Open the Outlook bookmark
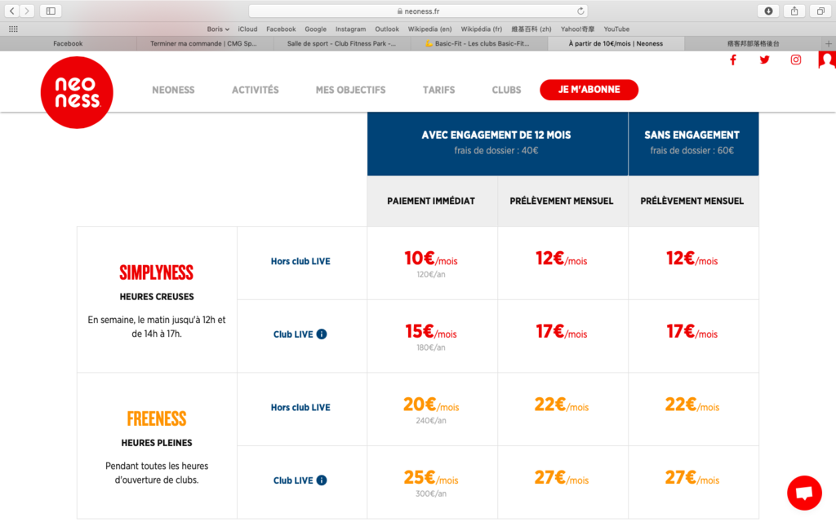The height and width of the screenshot is (522, 836). point(386,29)
